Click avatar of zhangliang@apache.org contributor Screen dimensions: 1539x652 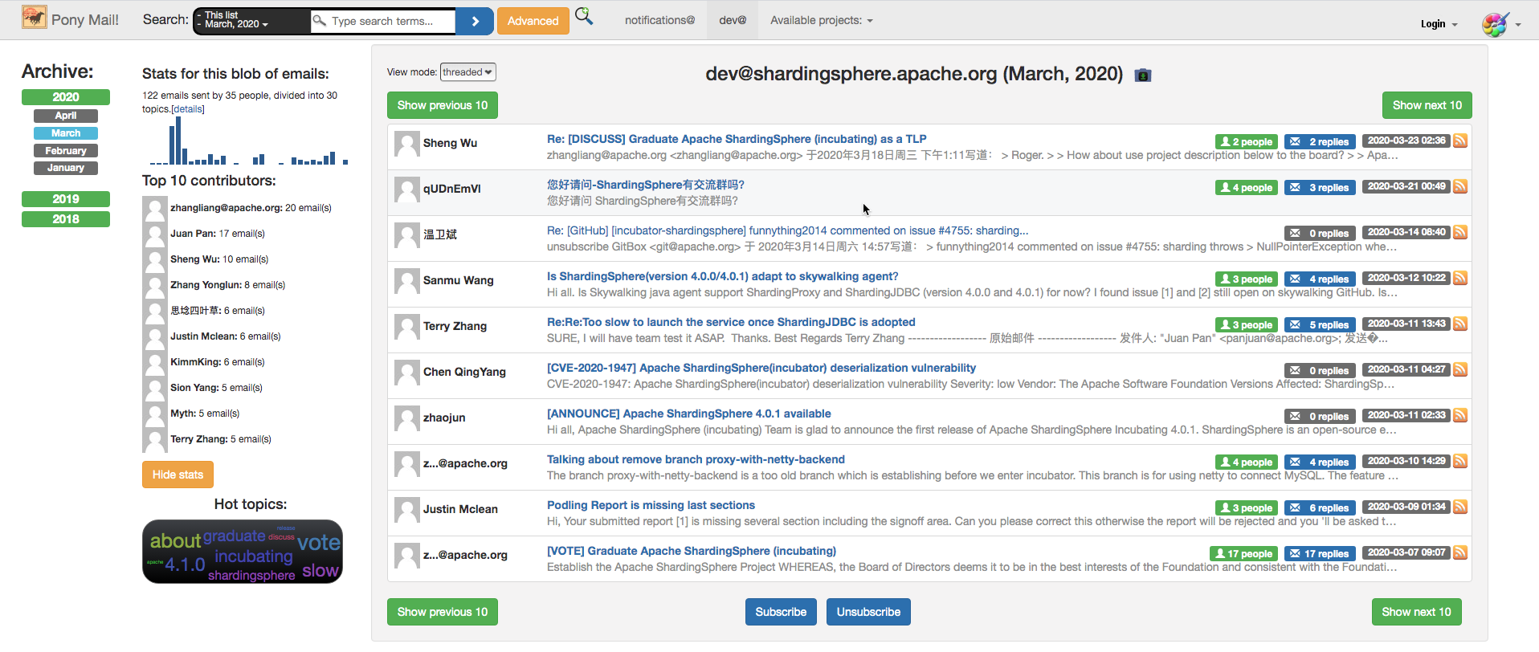point(154,209)
